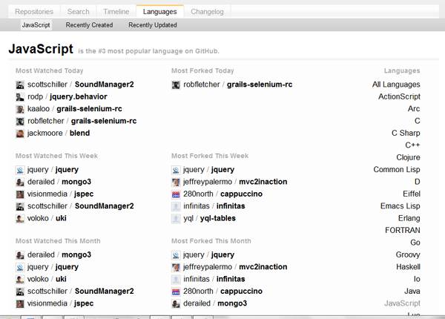
Task: Click jquery avatar in Most Watched This Month
Action: tap(20, 267)
